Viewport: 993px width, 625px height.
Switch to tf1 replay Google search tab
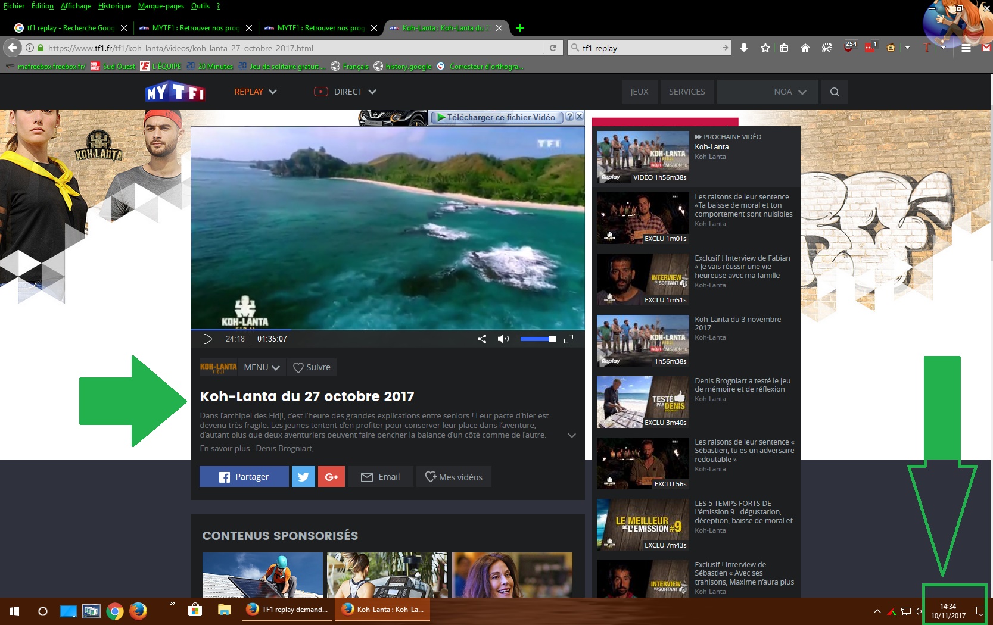(x=70, y=28)
